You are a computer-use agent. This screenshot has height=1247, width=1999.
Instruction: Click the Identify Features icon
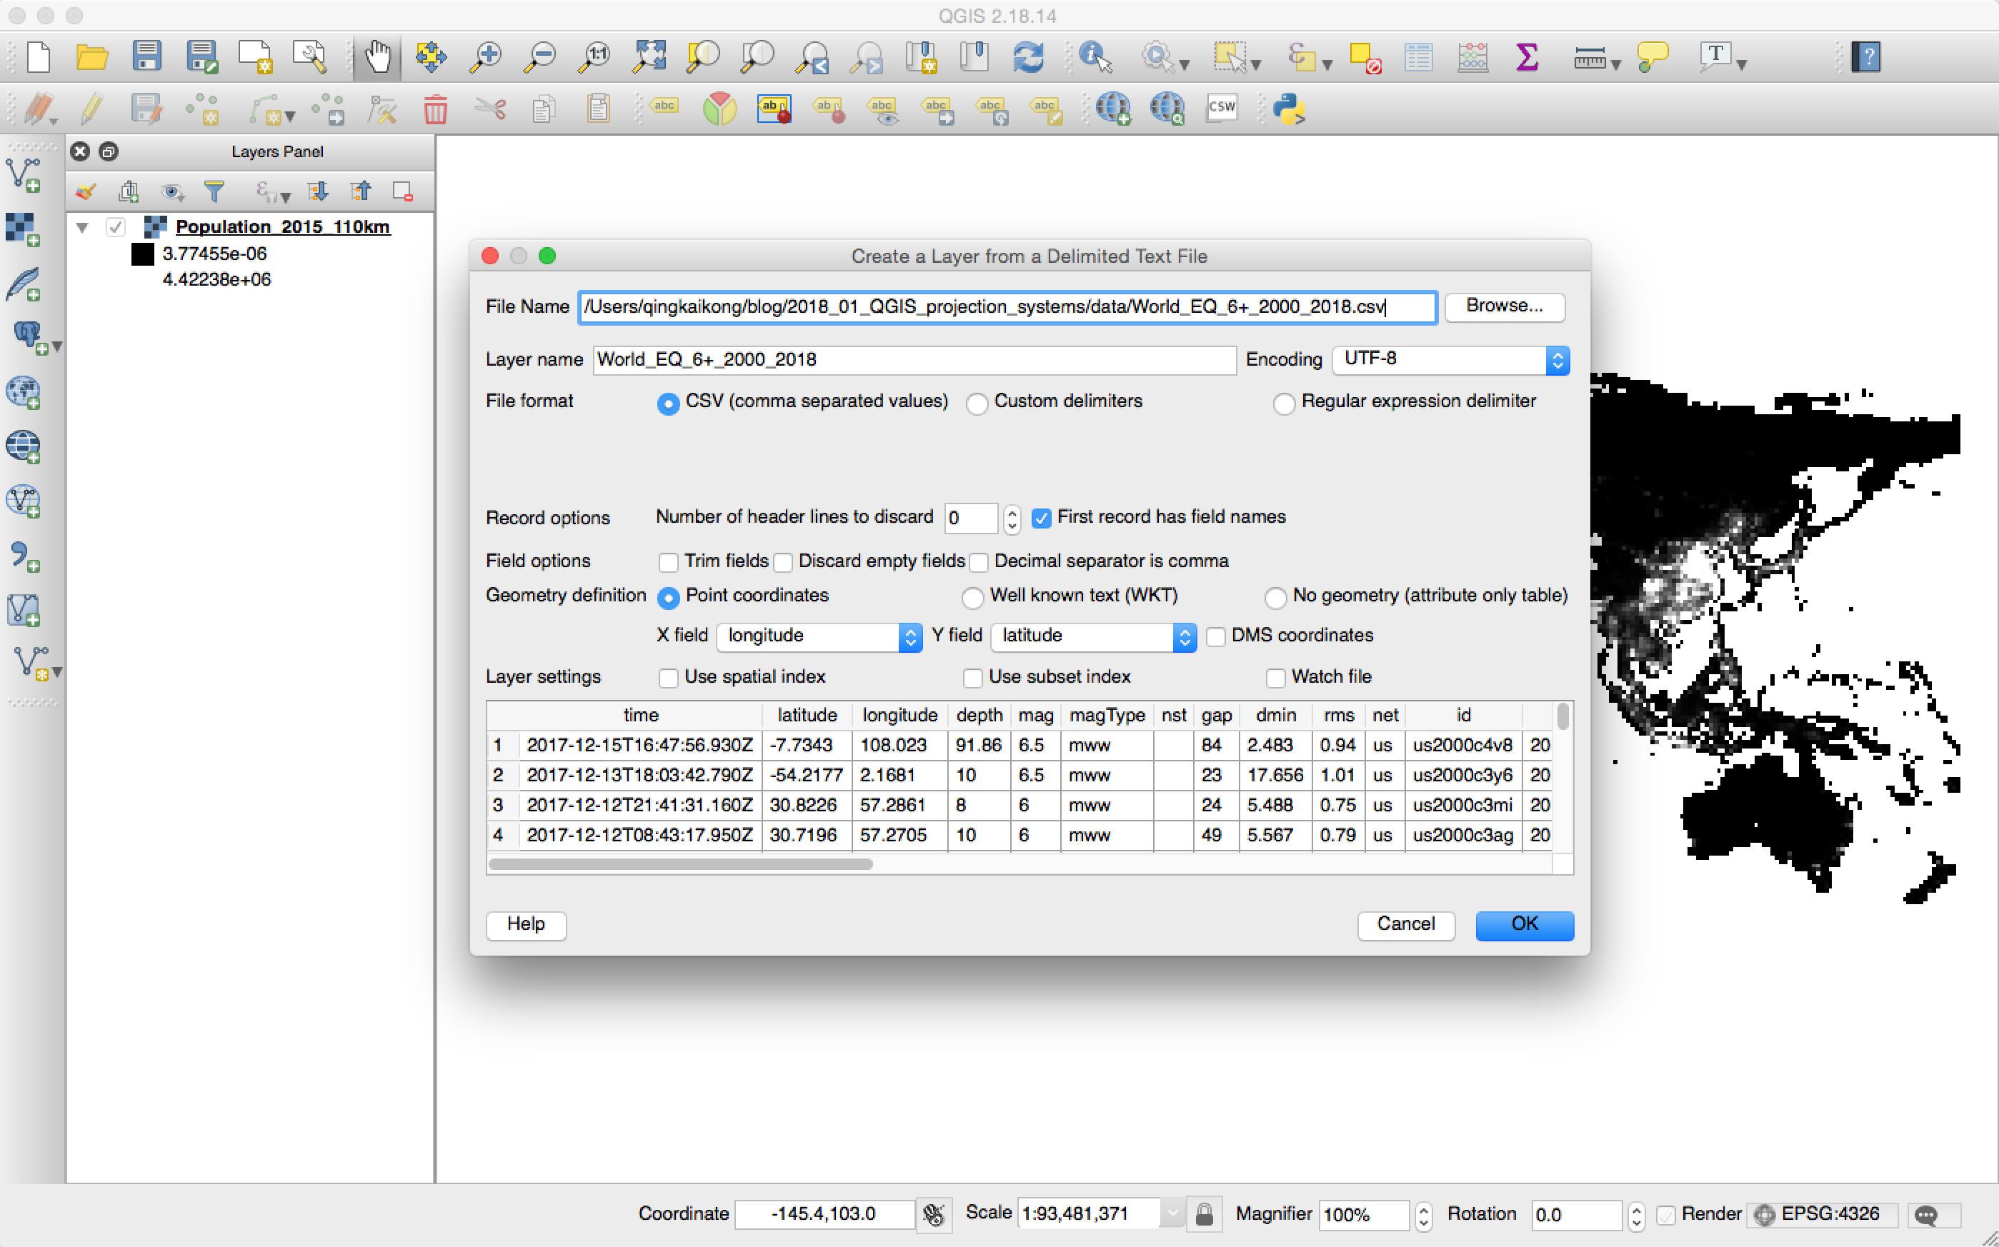[x=1094, y=57]
